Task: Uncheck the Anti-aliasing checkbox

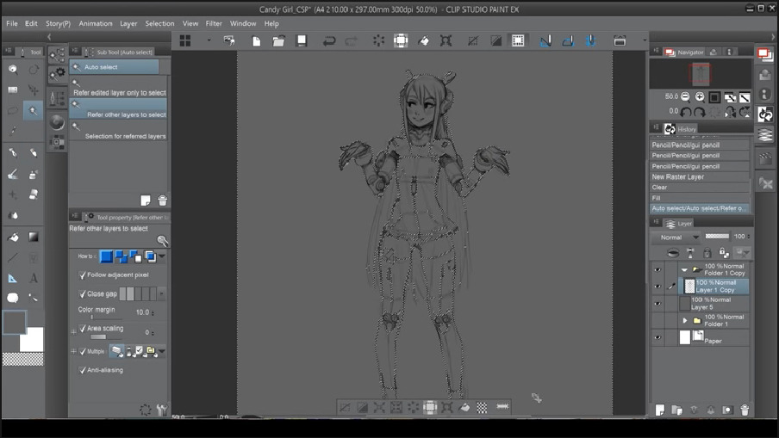Action: coord(83,370)
